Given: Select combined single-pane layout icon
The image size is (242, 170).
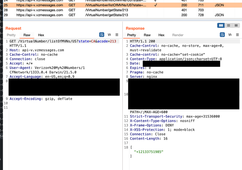Looking at the screenshot, I should 236,25.
